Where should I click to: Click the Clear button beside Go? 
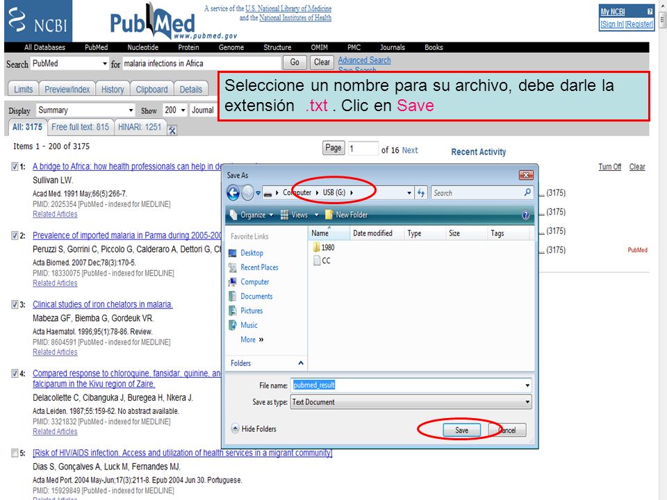[322, 62]
